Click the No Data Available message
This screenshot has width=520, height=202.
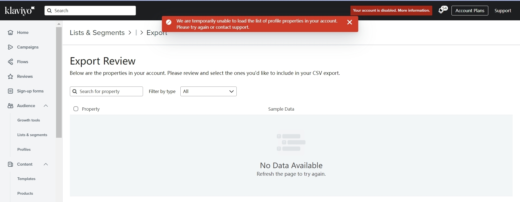click(x=291, y=165)
